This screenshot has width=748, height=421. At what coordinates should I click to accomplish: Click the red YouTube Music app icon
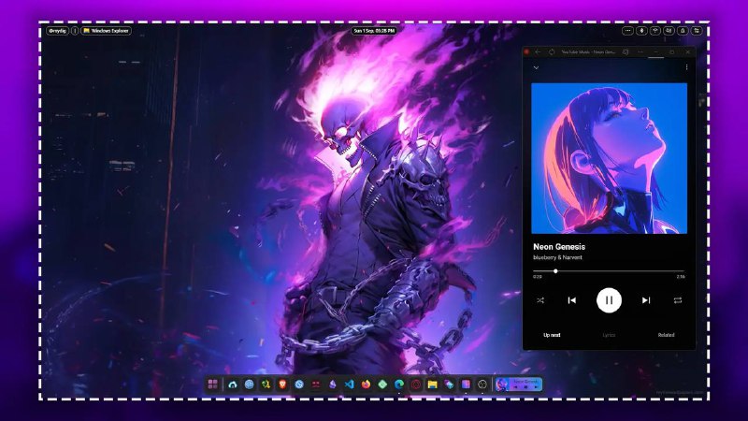[526, 51]
